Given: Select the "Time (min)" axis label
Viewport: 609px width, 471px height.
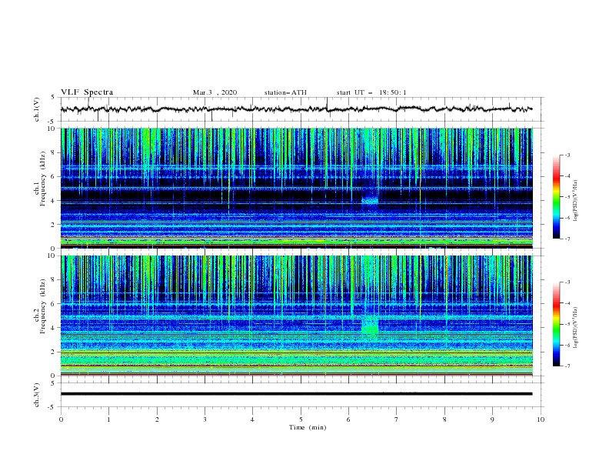Looking at the screenshot, I should click(x=308, y=427).
